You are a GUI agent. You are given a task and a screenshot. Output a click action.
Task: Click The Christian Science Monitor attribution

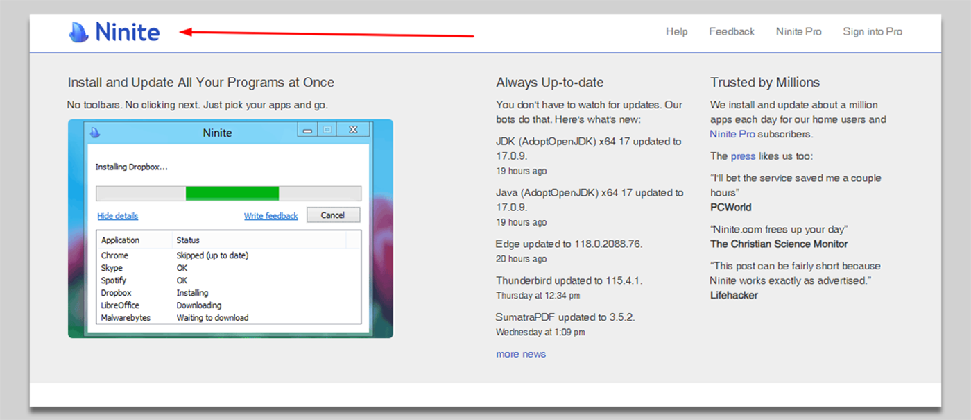[x=779, y=244]
